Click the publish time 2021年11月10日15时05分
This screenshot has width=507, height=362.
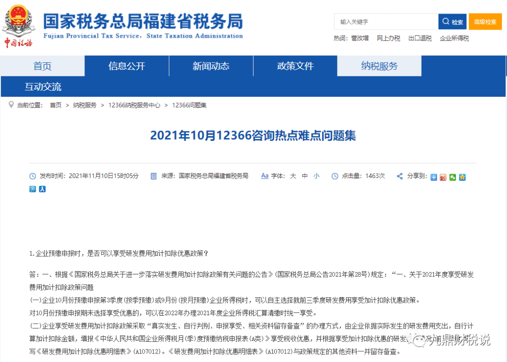[x=103, y=176]
